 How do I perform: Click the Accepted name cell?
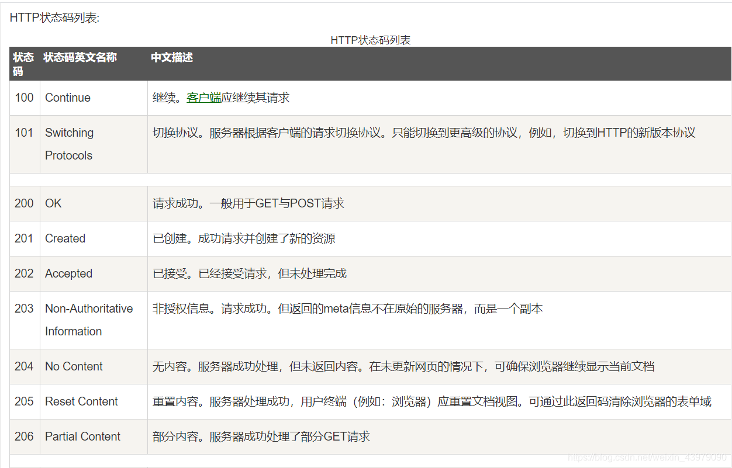94,273
